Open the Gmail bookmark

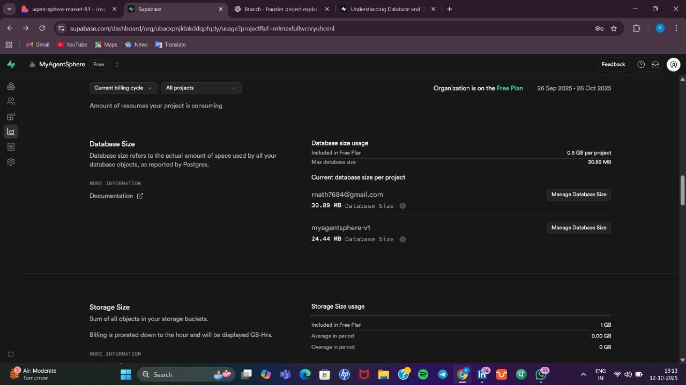[x=38, y=45]
